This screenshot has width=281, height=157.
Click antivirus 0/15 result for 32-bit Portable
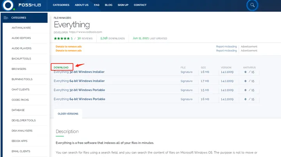pos(249,90)
